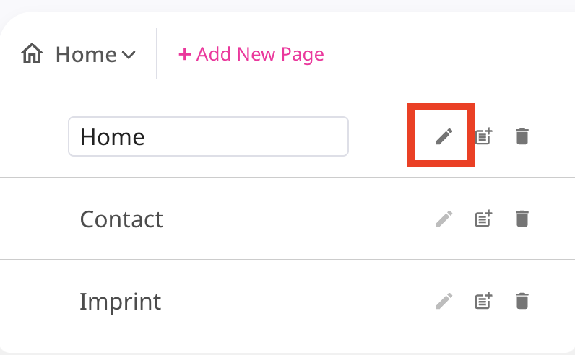The height and width of the screenshot is (355, 575).
Task: Click the pink plus sign before Add New Page
Action: click(x=184, y=54)
